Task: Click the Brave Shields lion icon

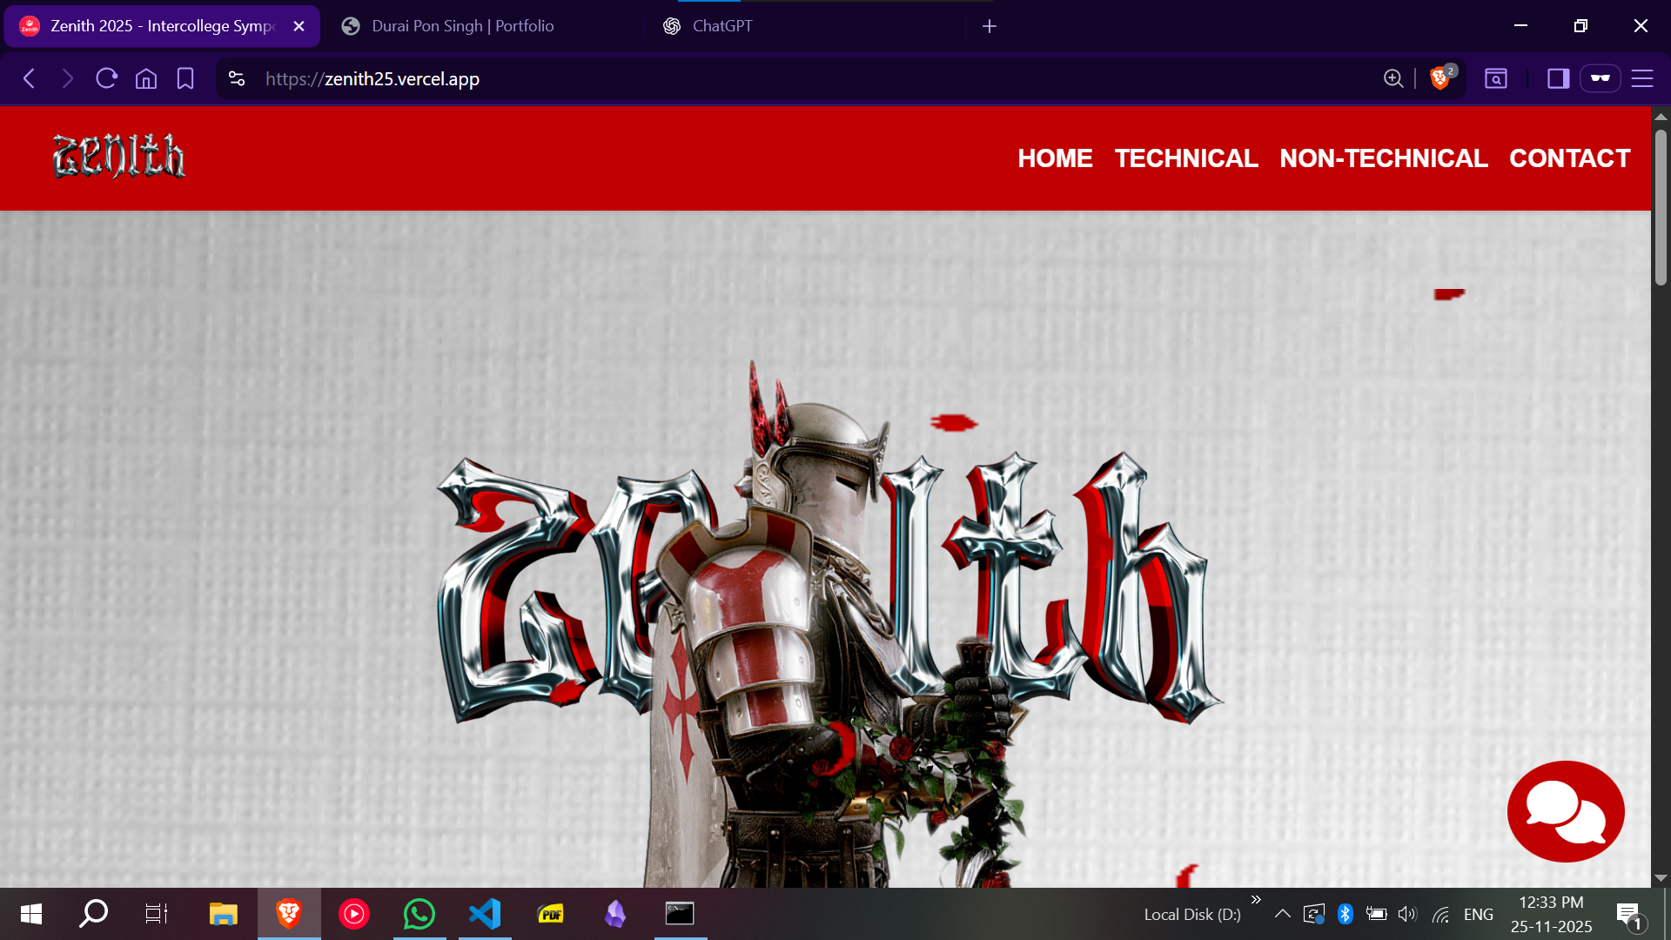Action: (x=1439, y=78)
